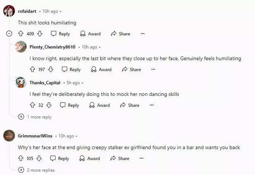The height and width of the screenshot is (175, 255).
Task: Reply to rofaidart's comment
Action: tap(60, 34)
